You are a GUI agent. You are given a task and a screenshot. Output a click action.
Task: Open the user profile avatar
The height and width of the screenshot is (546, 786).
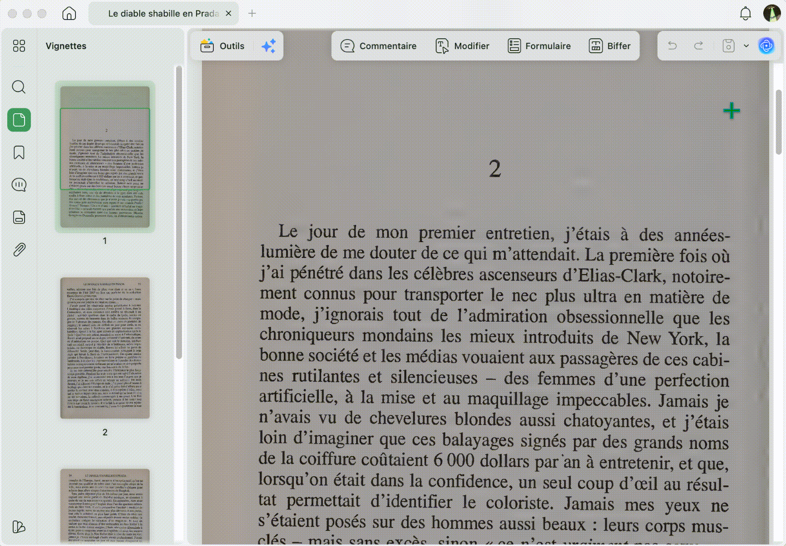772,14
